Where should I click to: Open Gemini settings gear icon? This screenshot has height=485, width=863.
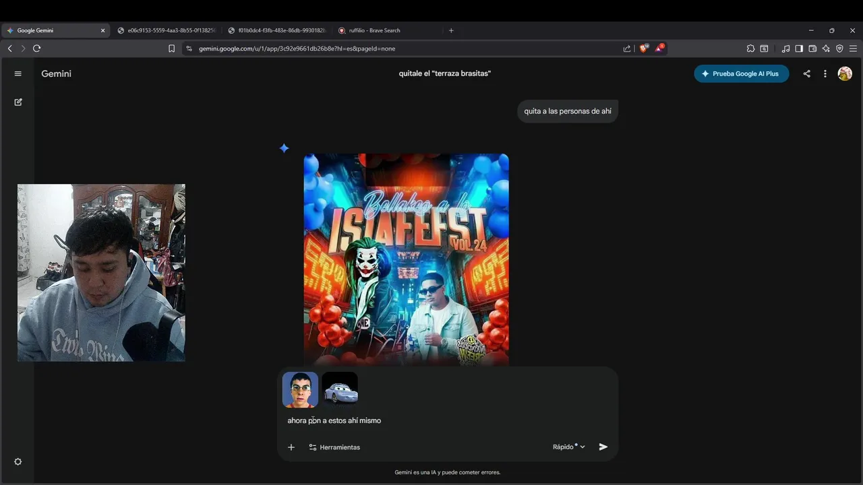(18, 462)
